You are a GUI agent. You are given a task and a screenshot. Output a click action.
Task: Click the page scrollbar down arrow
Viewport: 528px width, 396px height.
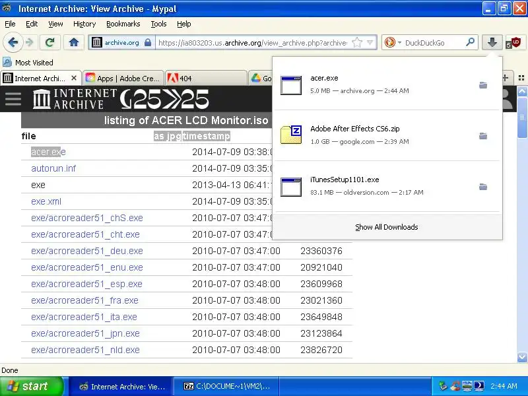[x=522, y=357]
